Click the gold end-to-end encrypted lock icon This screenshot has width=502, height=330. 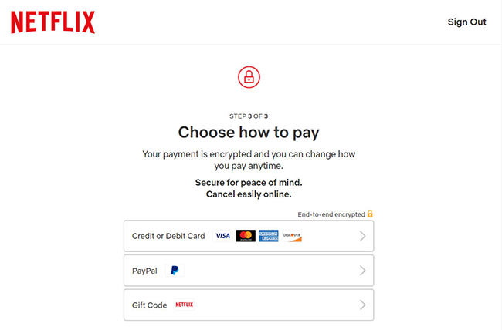click(x=370, y=214)
